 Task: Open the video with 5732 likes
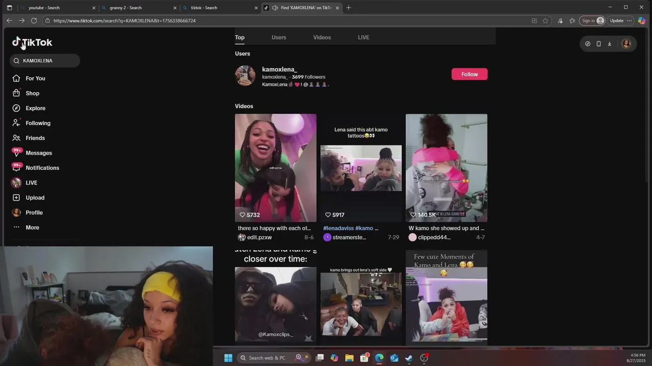click(276, 168)
